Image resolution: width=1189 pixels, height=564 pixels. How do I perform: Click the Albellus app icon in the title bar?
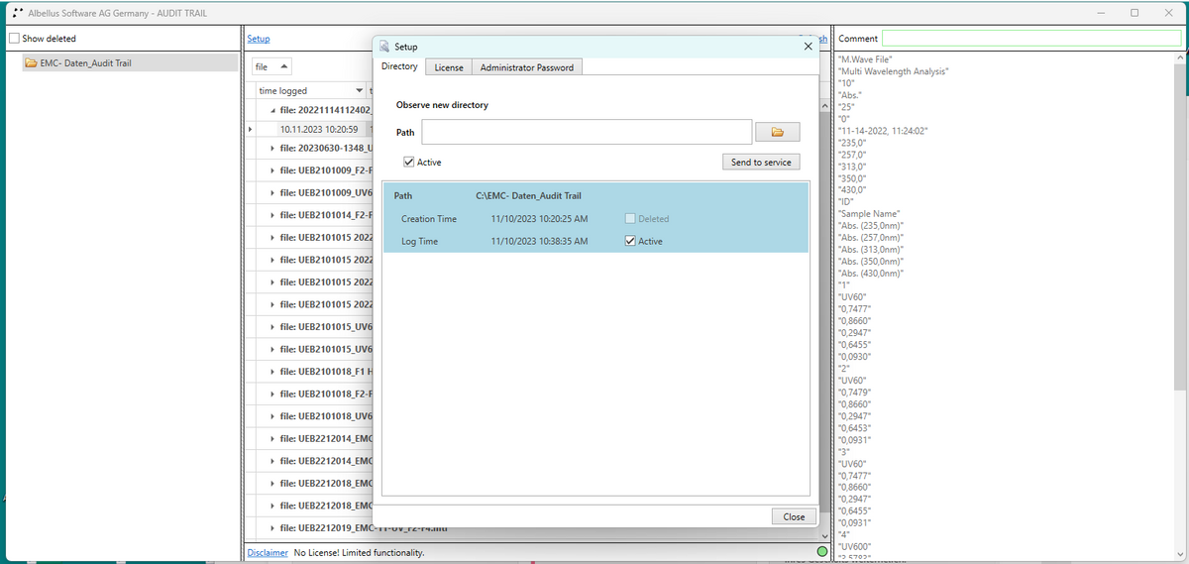coord(18,12)
